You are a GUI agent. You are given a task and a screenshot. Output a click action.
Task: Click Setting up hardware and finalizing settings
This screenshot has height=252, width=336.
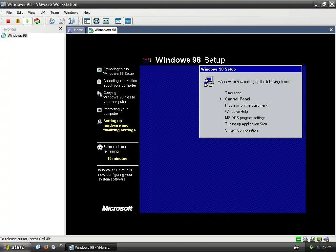(x=119, y=125)
